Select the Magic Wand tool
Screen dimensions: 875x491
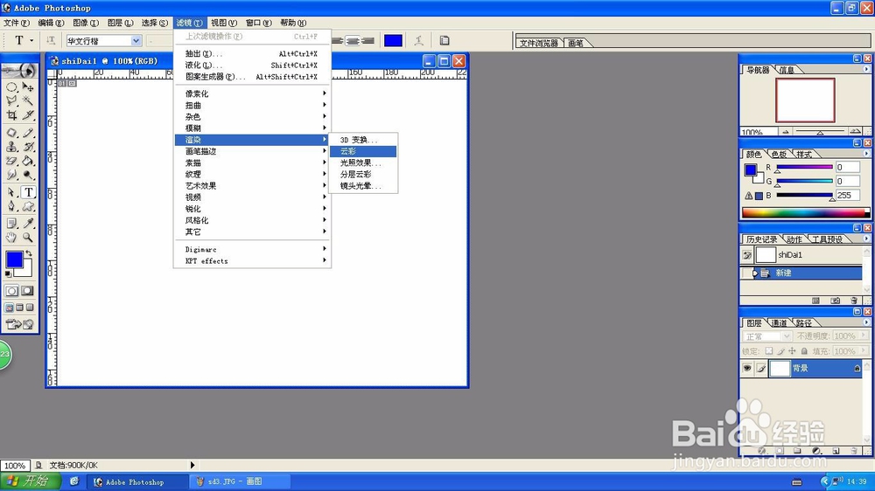(x=28, y=100)
